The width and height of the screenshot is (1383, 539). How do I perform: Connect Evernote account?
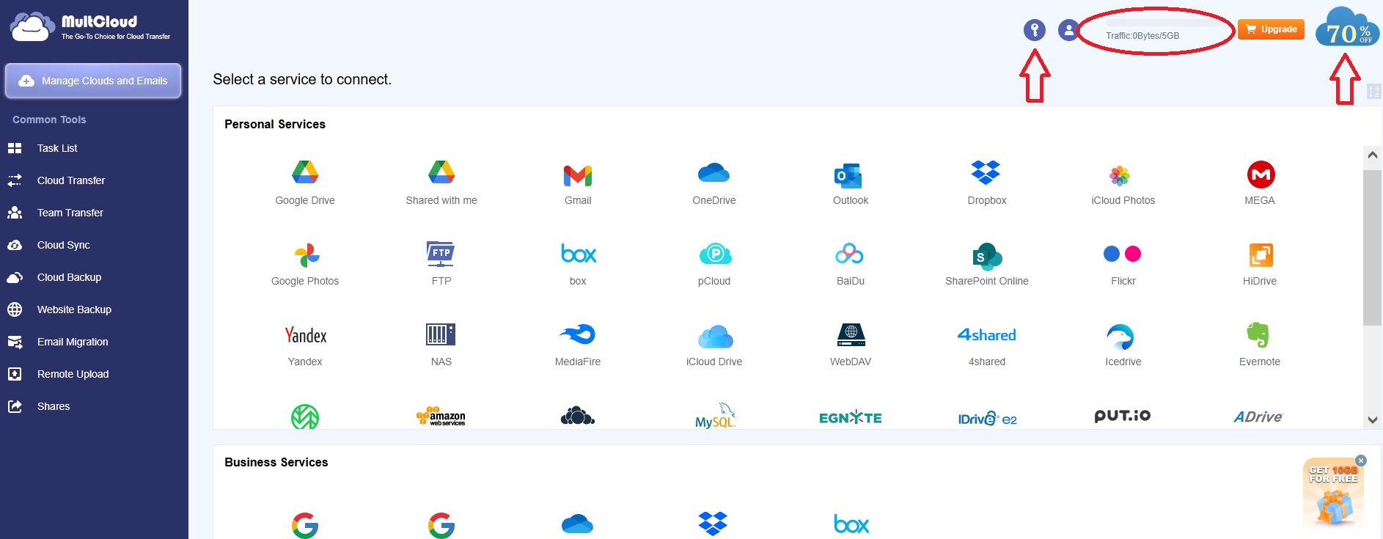pyautogui.click(x=1260, y=345)
